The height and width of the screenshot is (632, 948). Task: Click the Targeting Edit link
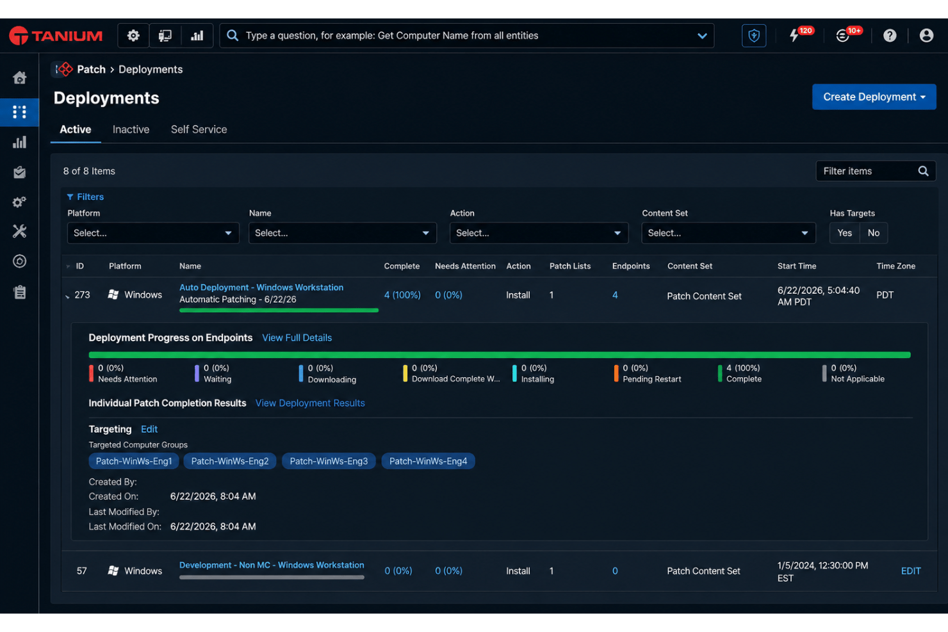tap(149, 429)
